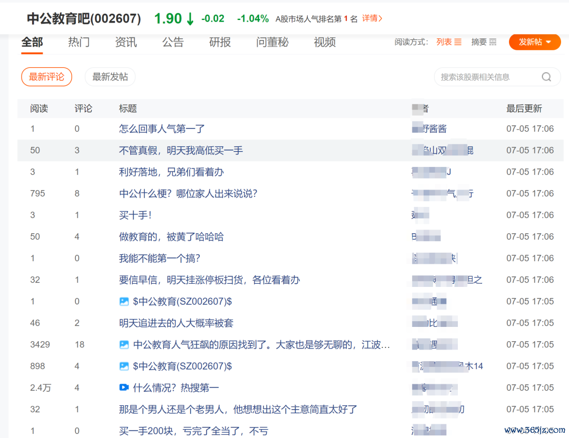Select 摘要 reading mode
The width and height of the screenshot is (569, 438).
click(483, 42)
